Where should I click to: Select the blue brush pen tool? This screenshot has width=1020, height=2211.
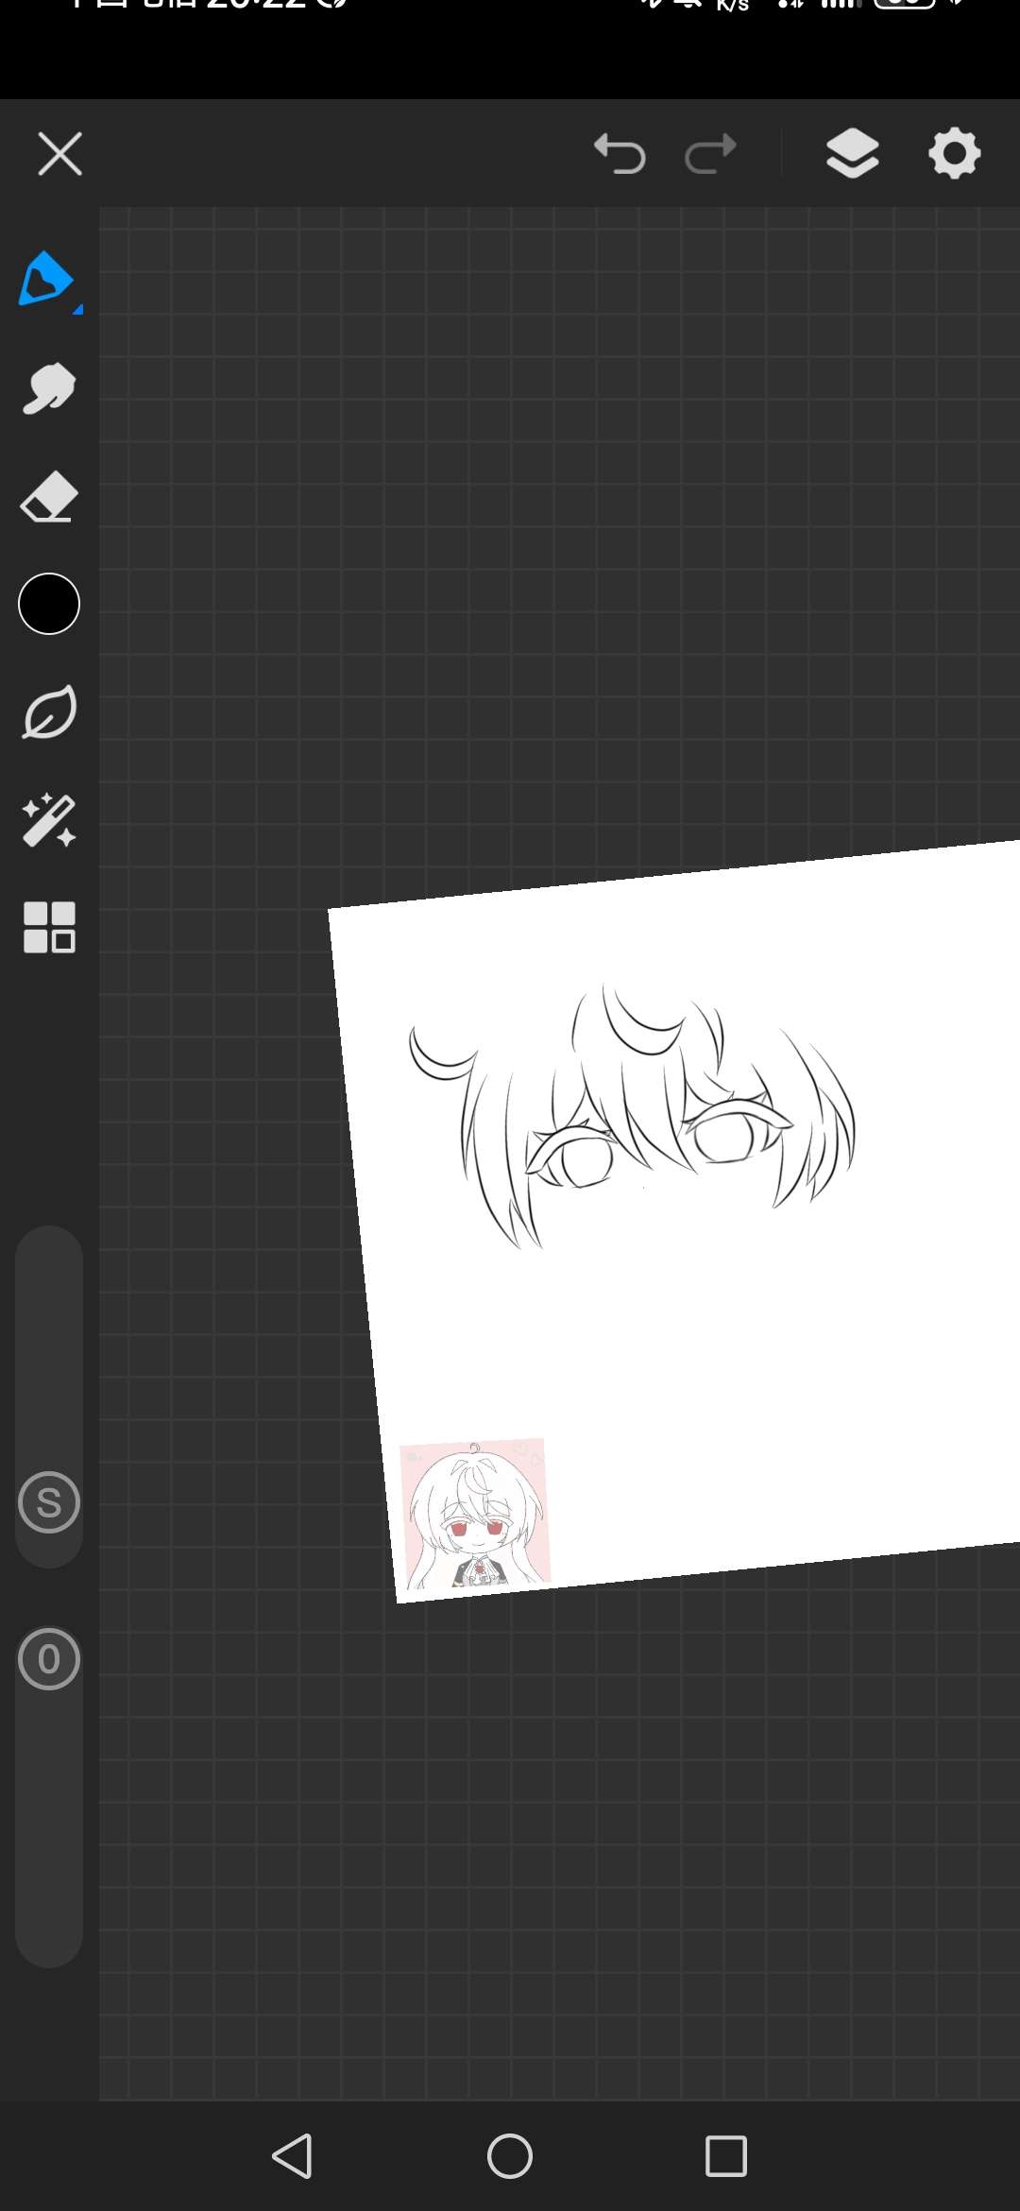coord(48,280)
